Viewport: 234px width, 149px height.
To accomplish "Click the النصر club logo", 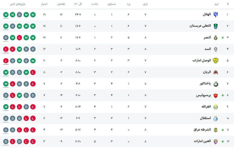I will pos(216,38).
